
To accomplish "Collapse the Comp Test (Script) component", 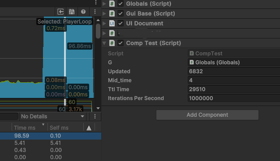I will pos(104,43).
